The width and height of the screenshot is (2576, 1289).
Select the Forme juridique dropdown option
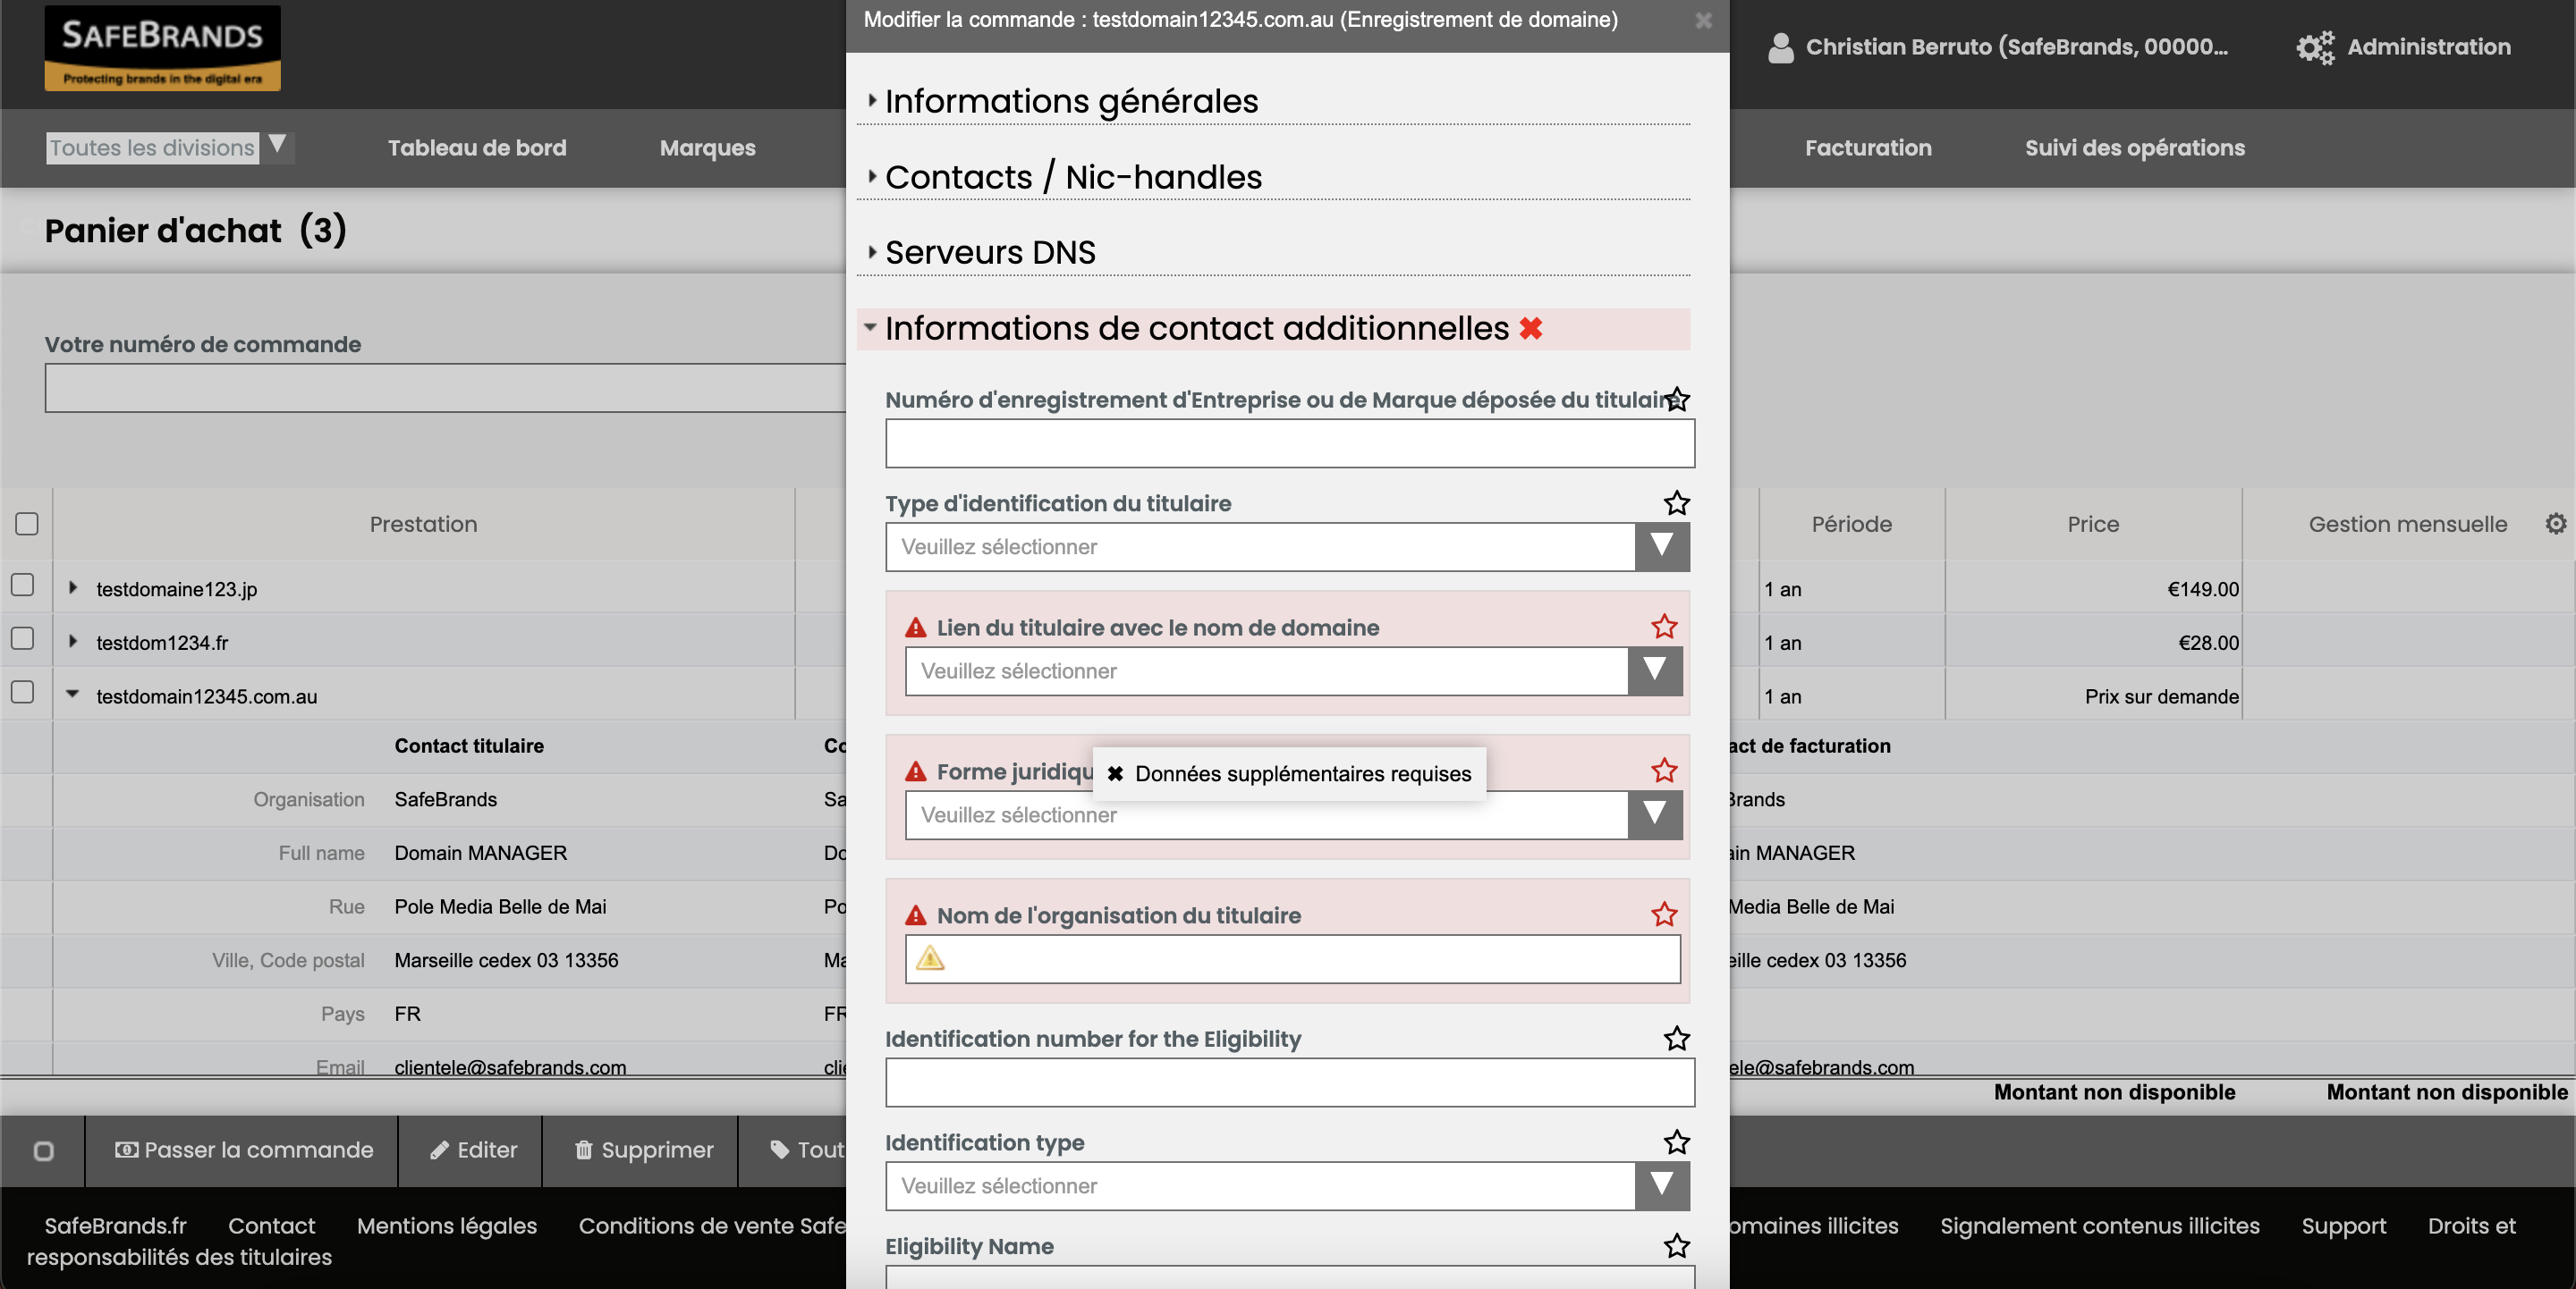(x=1290, y=813)
